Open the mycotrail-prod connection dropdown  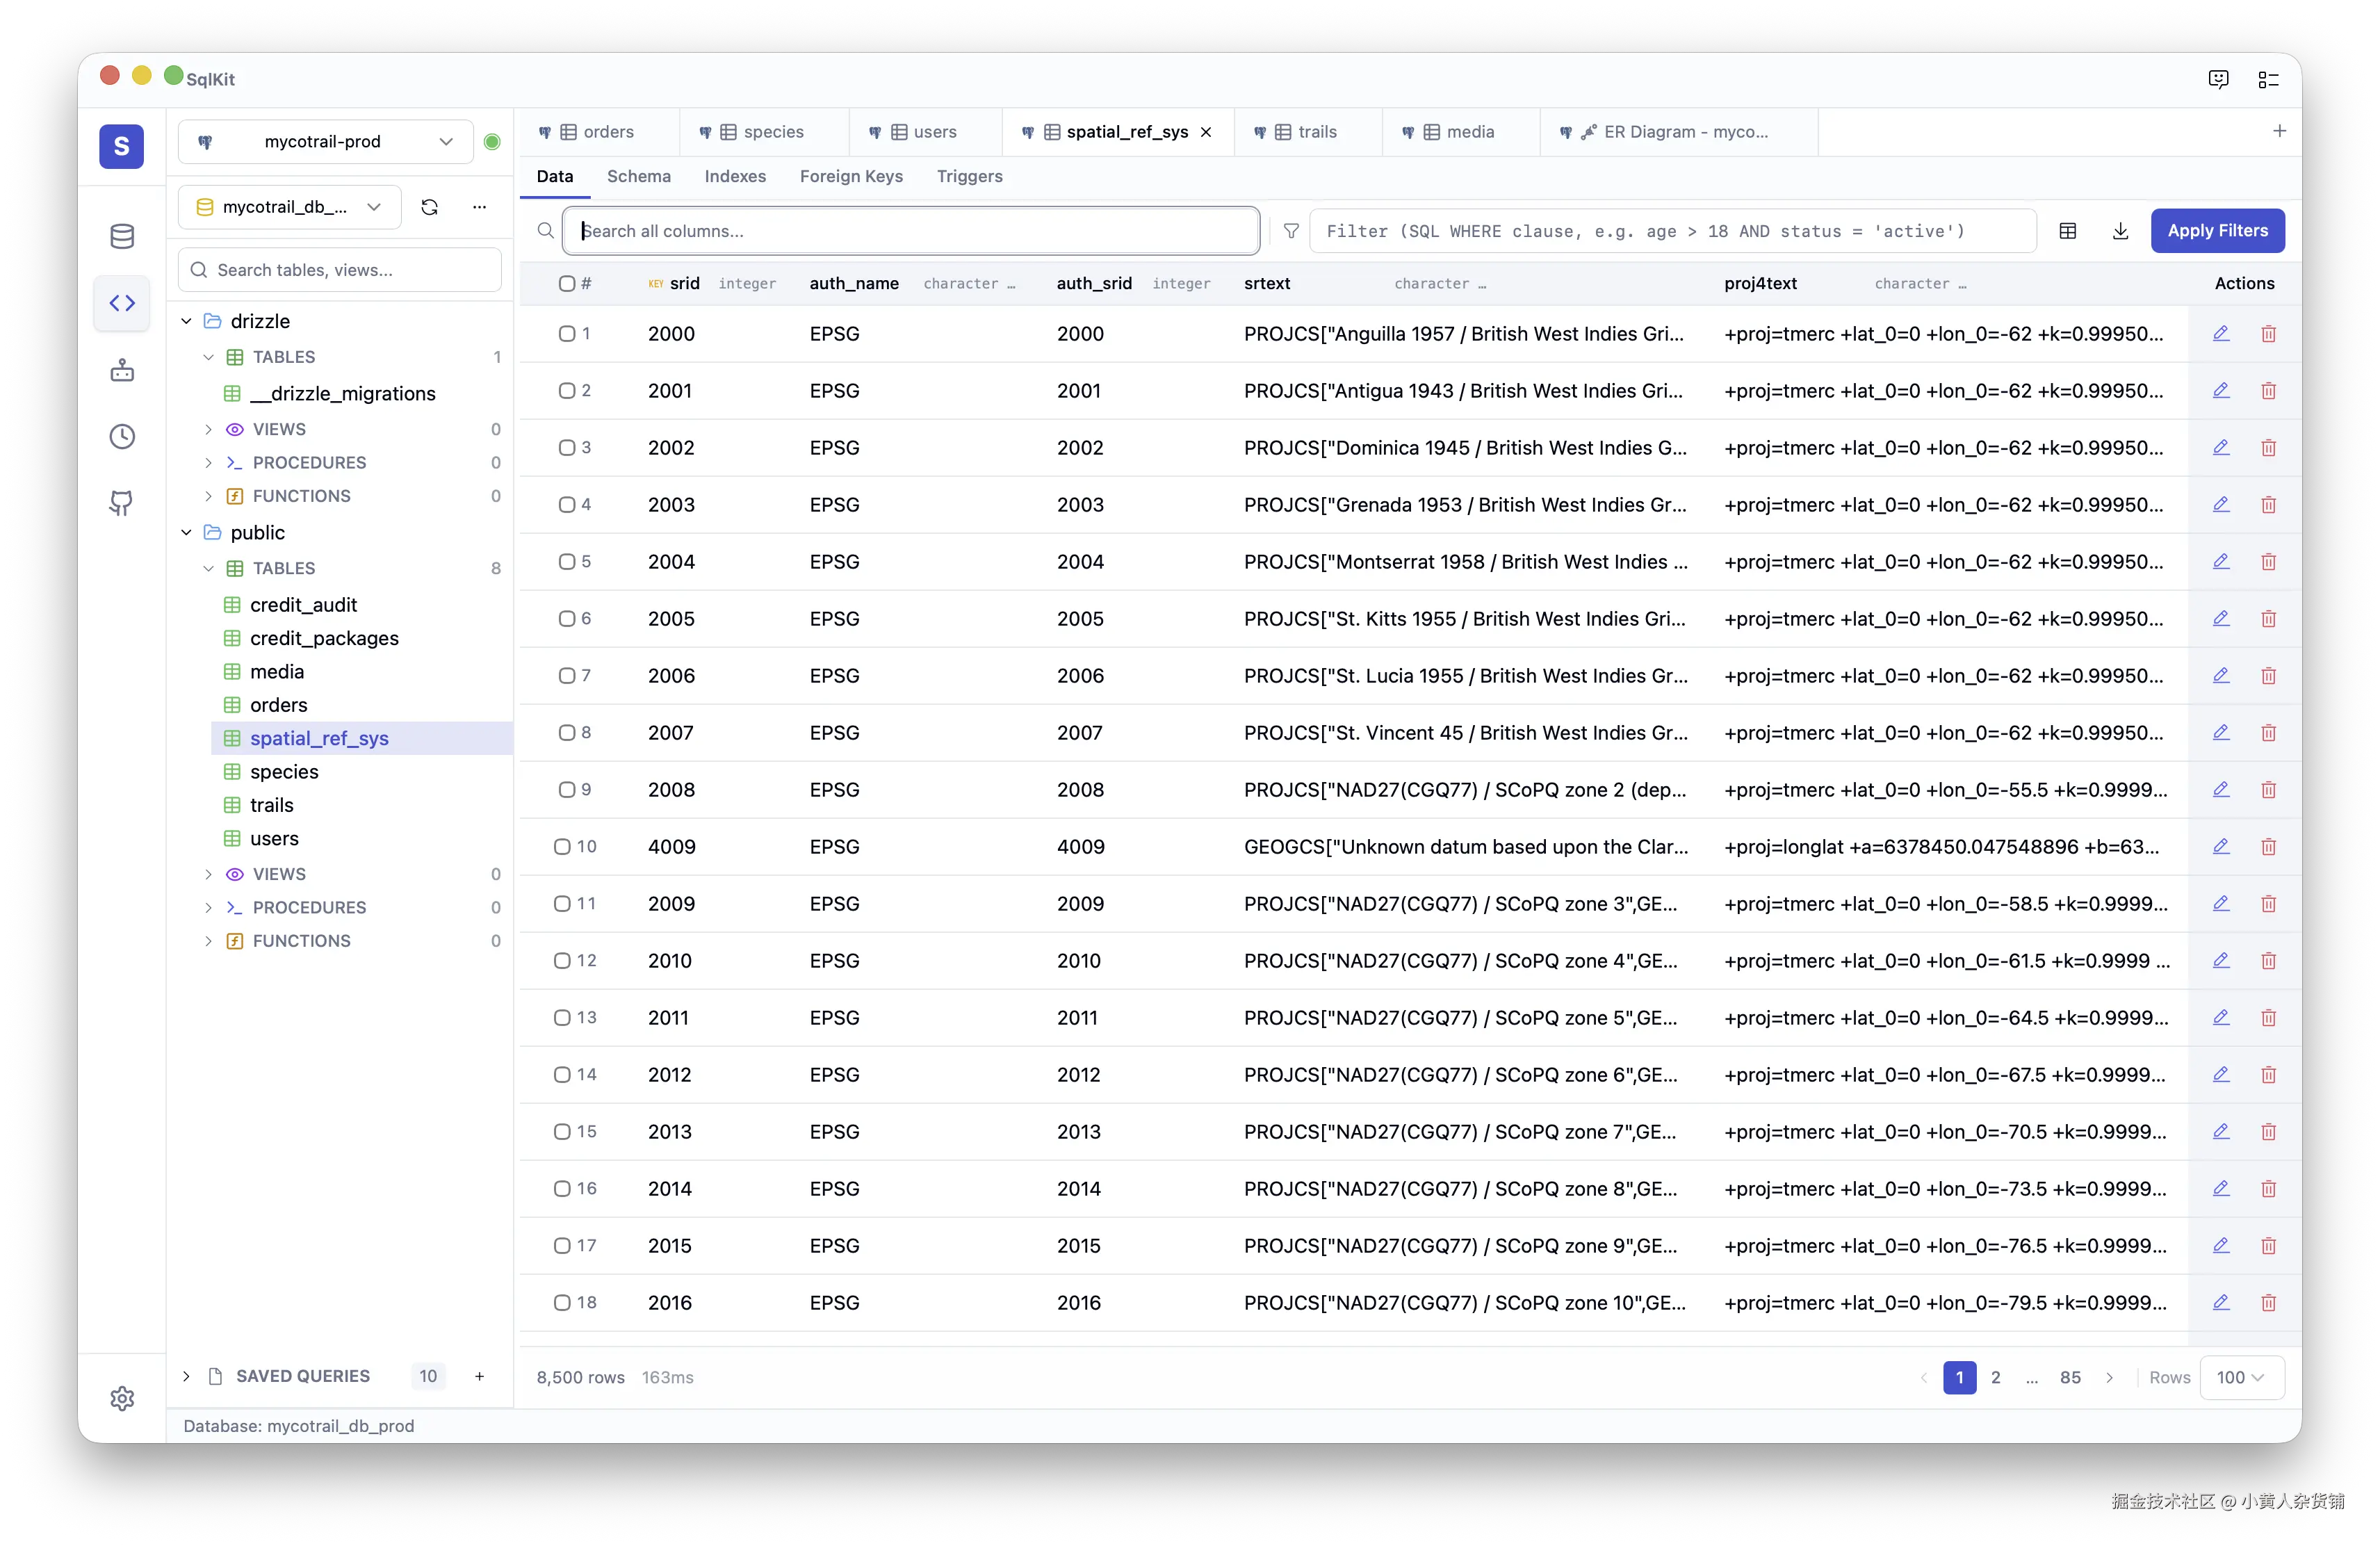click(325, 142)
